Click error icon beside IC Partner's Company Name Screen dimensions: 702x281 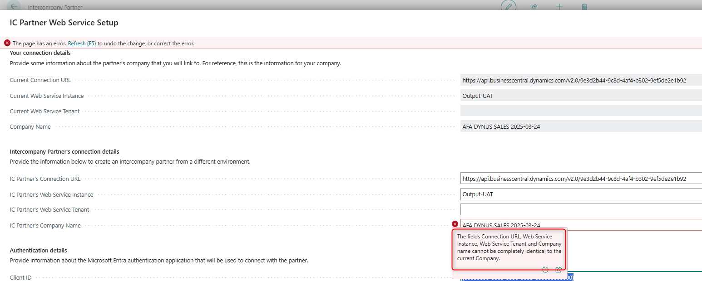(455, 224)
